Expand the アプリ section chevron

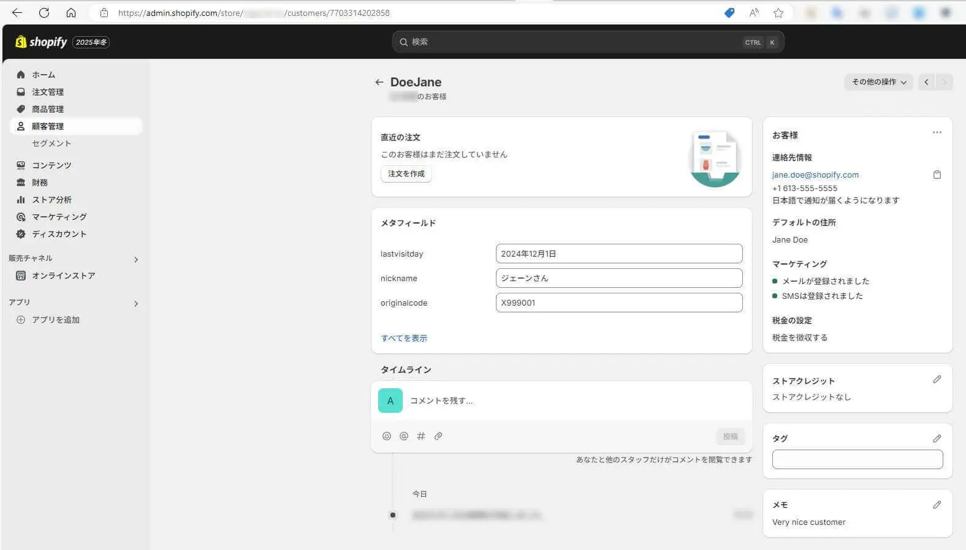pos(136,303)
